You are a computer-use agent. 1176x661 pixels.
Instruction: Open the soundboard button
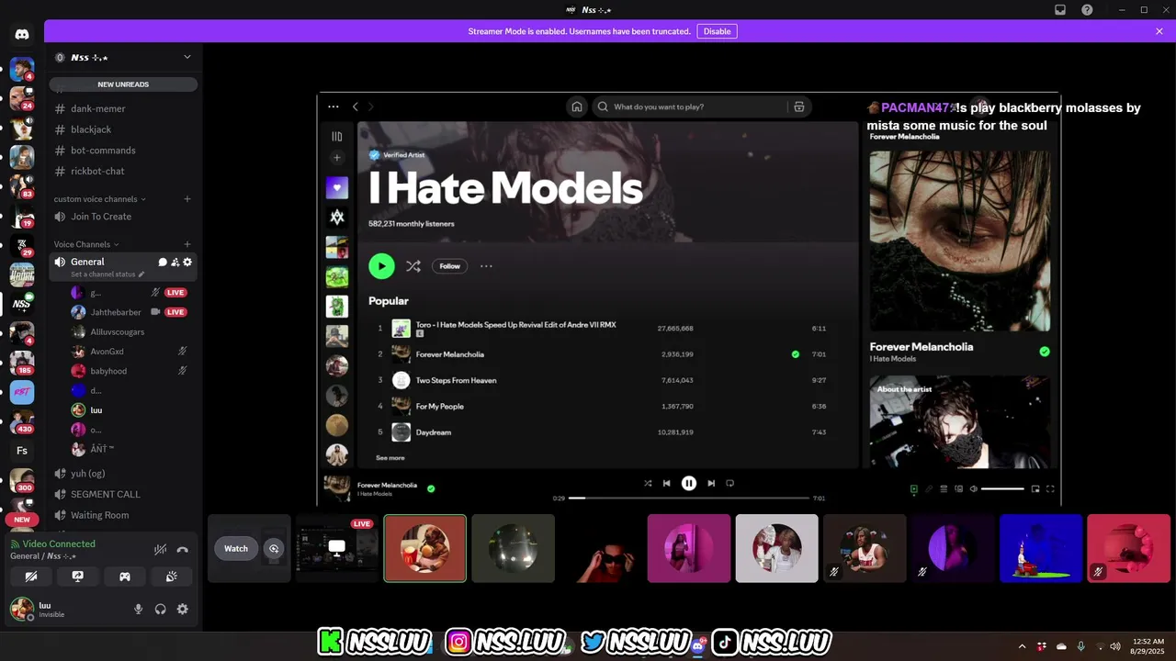coord(171,577)
